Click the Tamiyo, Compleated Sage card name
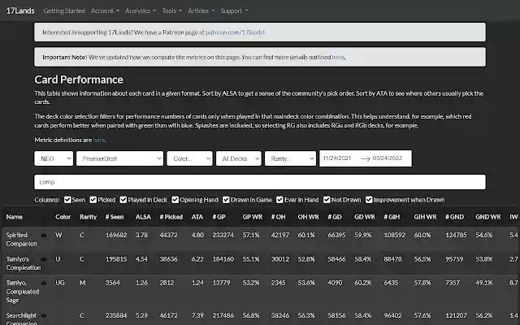The height and width of the screenshot is (325, 520). [23, 292]
